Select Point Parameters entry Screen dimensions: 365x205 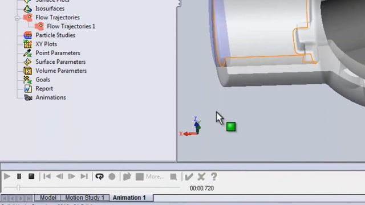pyautogui.click(x=58, y=53)
